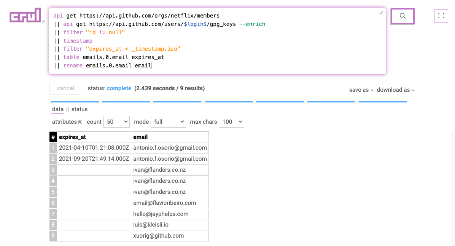Click the crul logo
The image size is (455, 246).
tap(25, 15)
